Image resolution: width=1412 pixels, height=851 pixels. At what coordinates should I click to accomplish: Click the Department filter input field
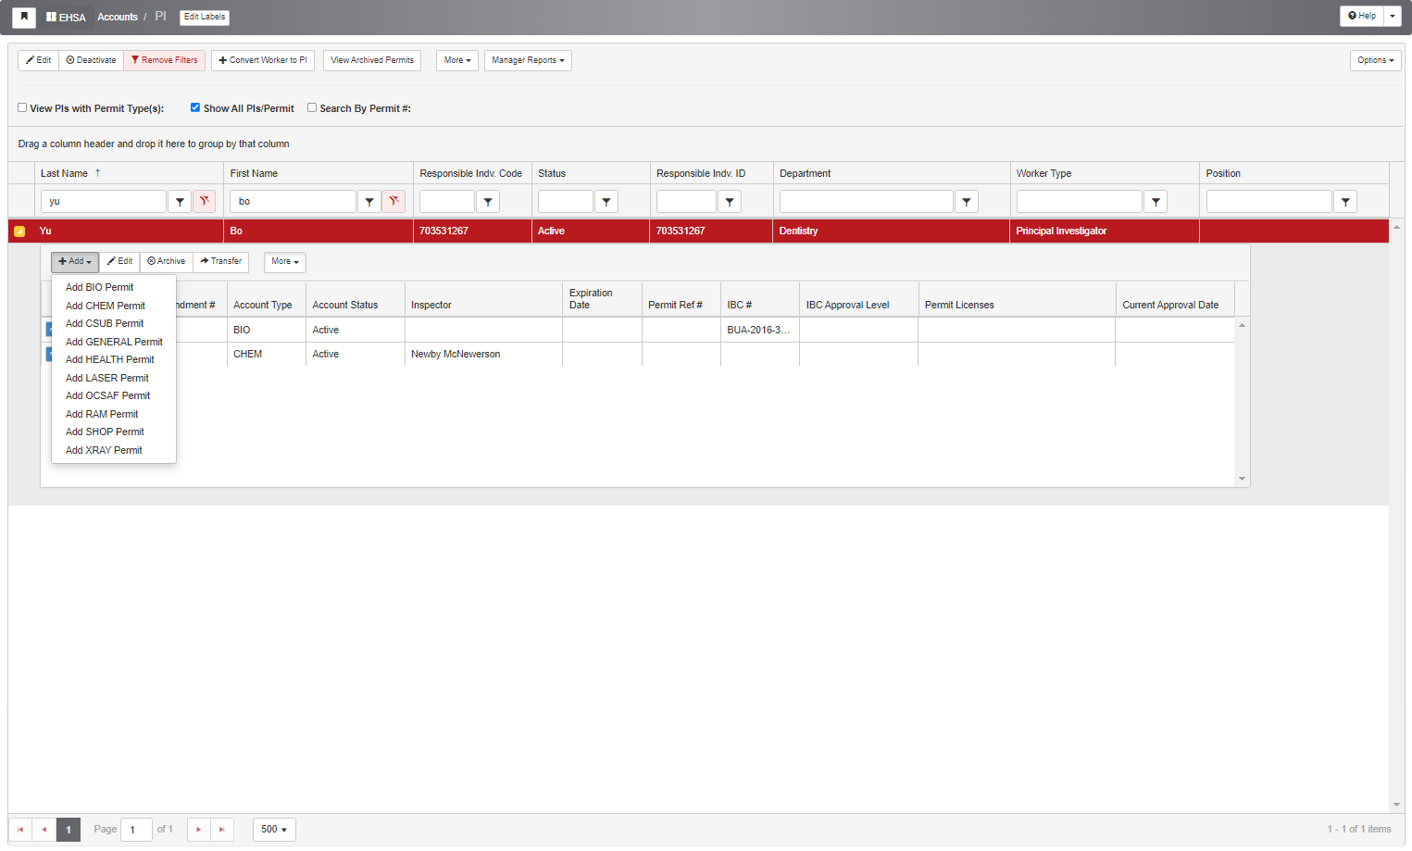click(x=867, y=201)
